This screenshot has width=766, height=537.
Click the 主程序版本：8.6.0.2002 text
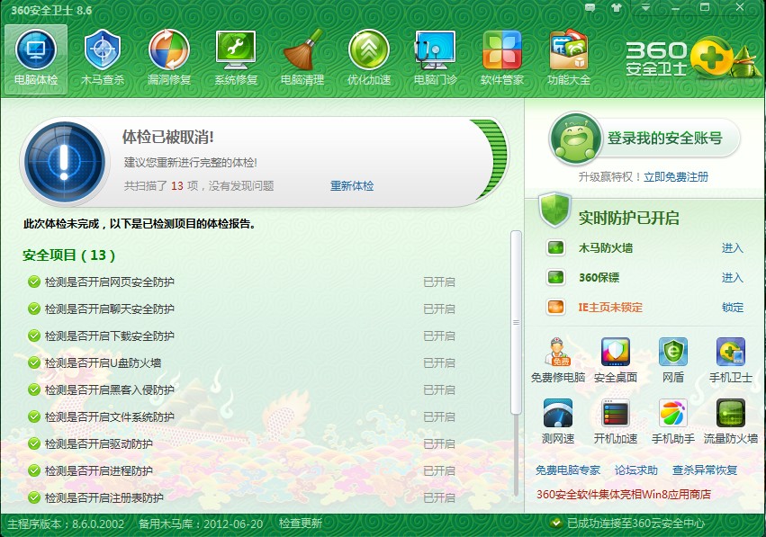66,524
